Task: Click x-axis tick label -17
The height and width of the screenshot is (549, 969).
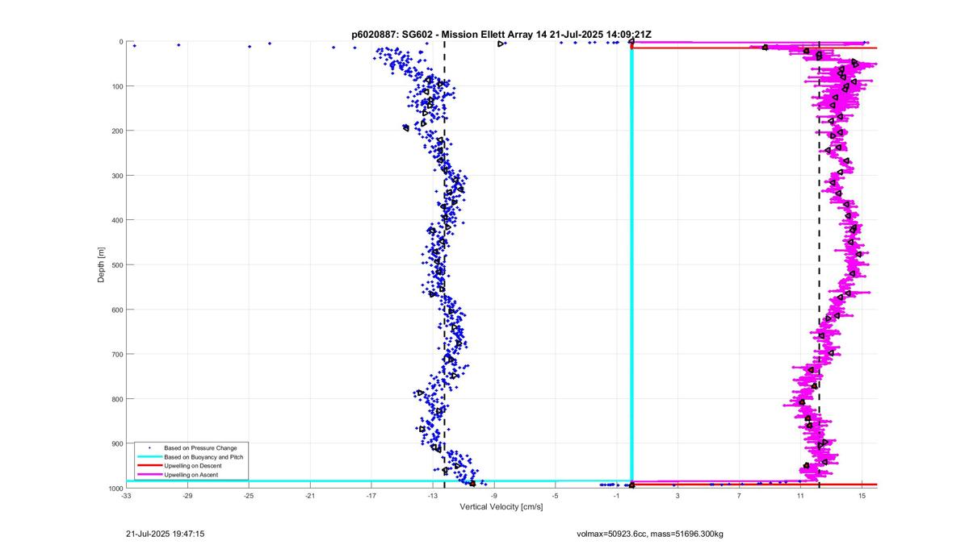Action: pyautogui.click(x=371, y=496)
